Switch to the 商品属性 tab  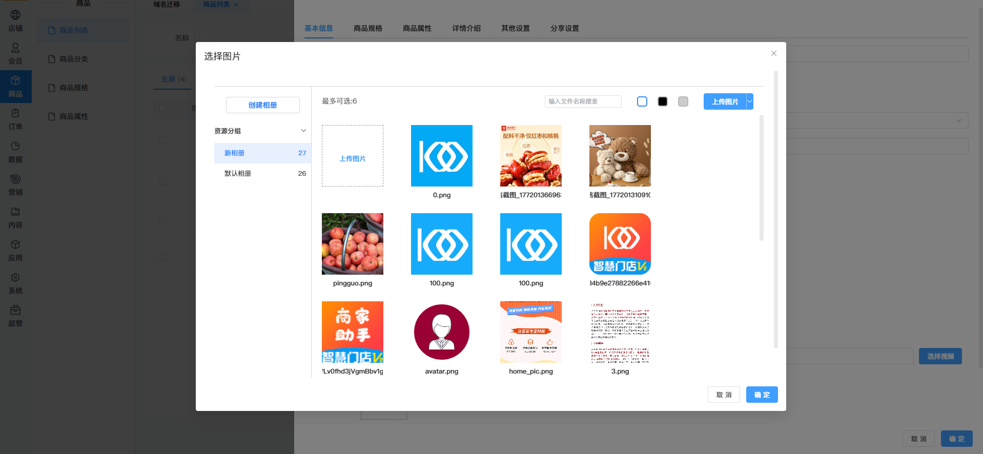coord(417,28)
